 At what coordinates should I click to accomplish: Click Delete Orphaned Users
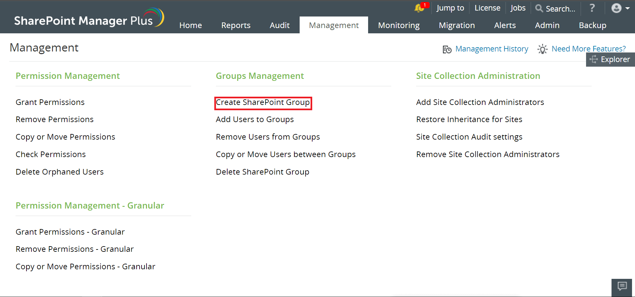60,172
